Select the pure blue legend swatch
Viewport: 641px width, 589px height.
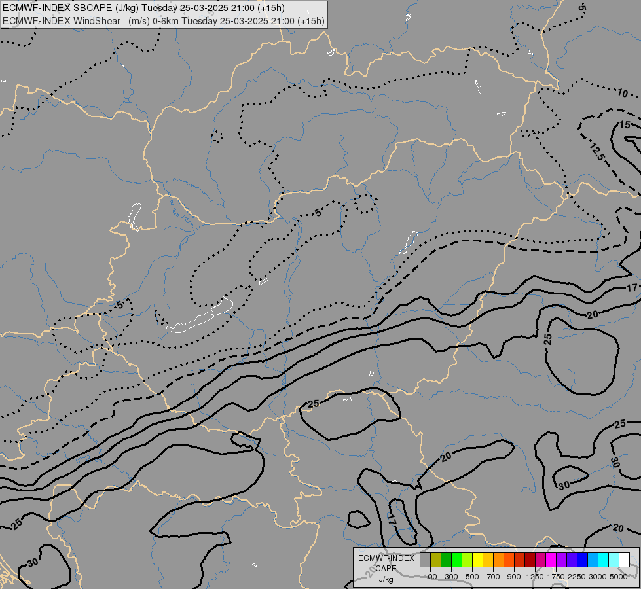582,560
